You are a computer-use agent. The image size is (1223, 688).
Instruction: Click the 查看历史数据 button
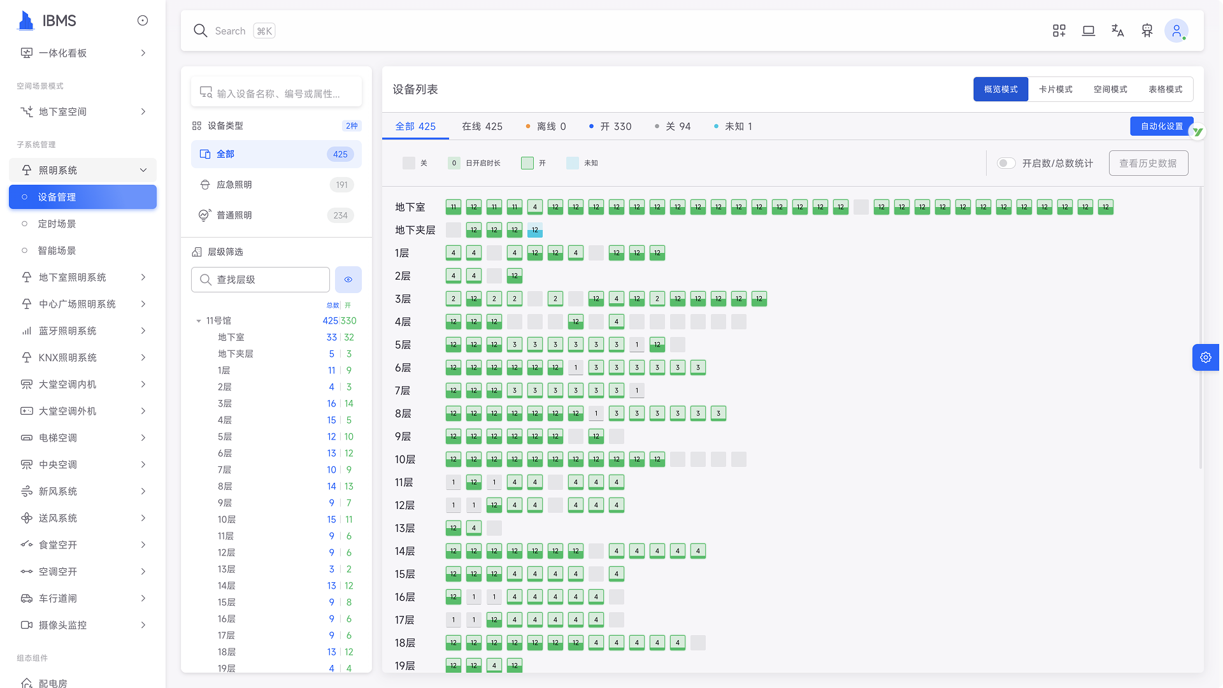click(x=1148, y=163)
